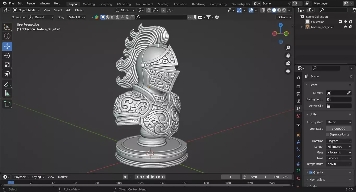356x192 pixels.
Task: Expand texture_pbr_v128 in the outliner
Action: pyautogui.click(x=302, y=27)
